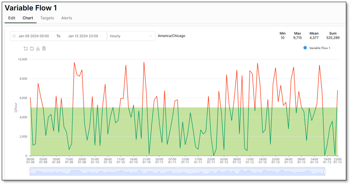Click the start date Jan 09 2024 00:00

pos(33,36)
